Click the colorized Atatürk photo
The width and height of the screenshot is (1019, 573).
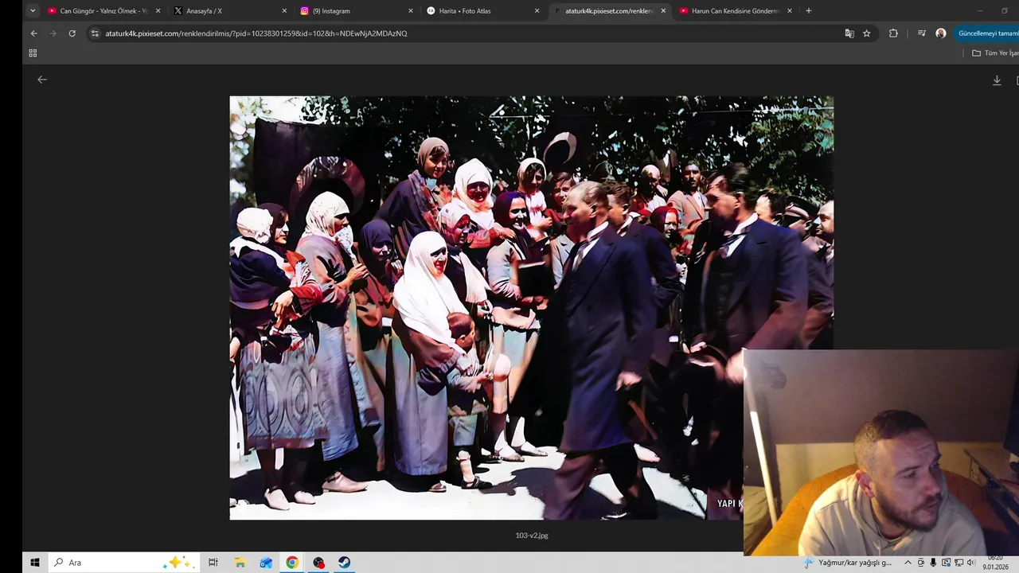pos(532,308)
